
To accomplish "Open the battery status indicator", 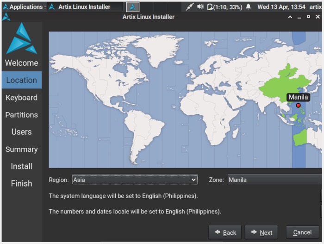I will [225, 7].
